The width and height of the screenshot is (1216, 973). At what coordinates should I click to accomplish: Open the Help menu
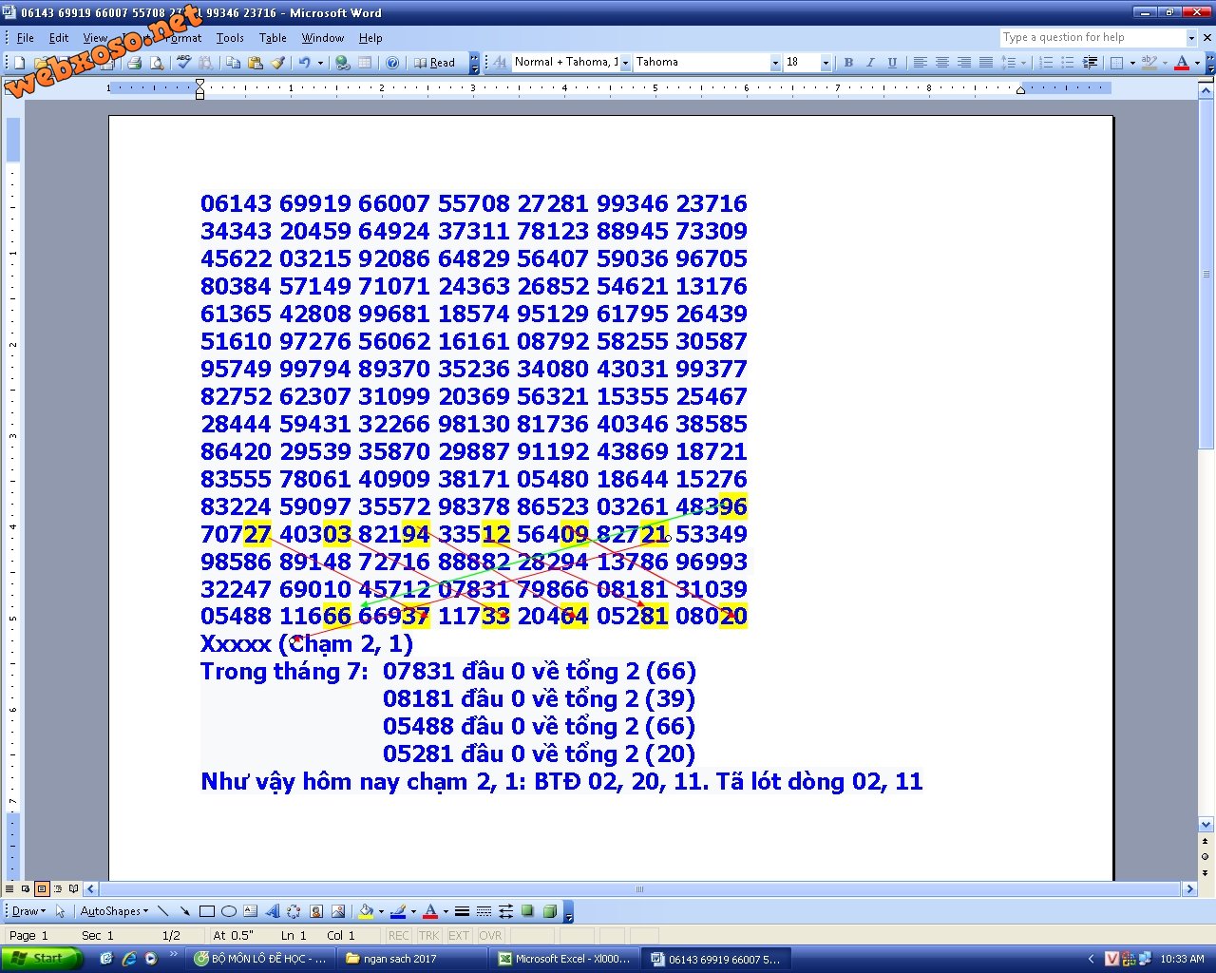coord(370,38)
